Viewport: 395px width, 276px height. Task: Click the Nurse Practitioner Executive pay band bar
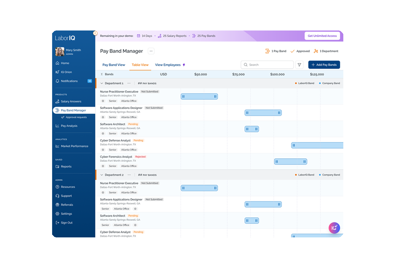click(199, 97)
